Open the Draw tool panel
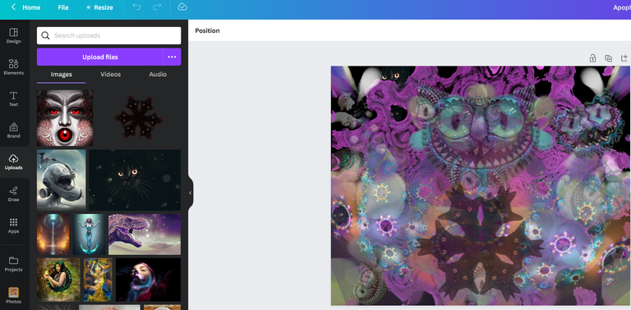631x310 pixels. [13, 194]
